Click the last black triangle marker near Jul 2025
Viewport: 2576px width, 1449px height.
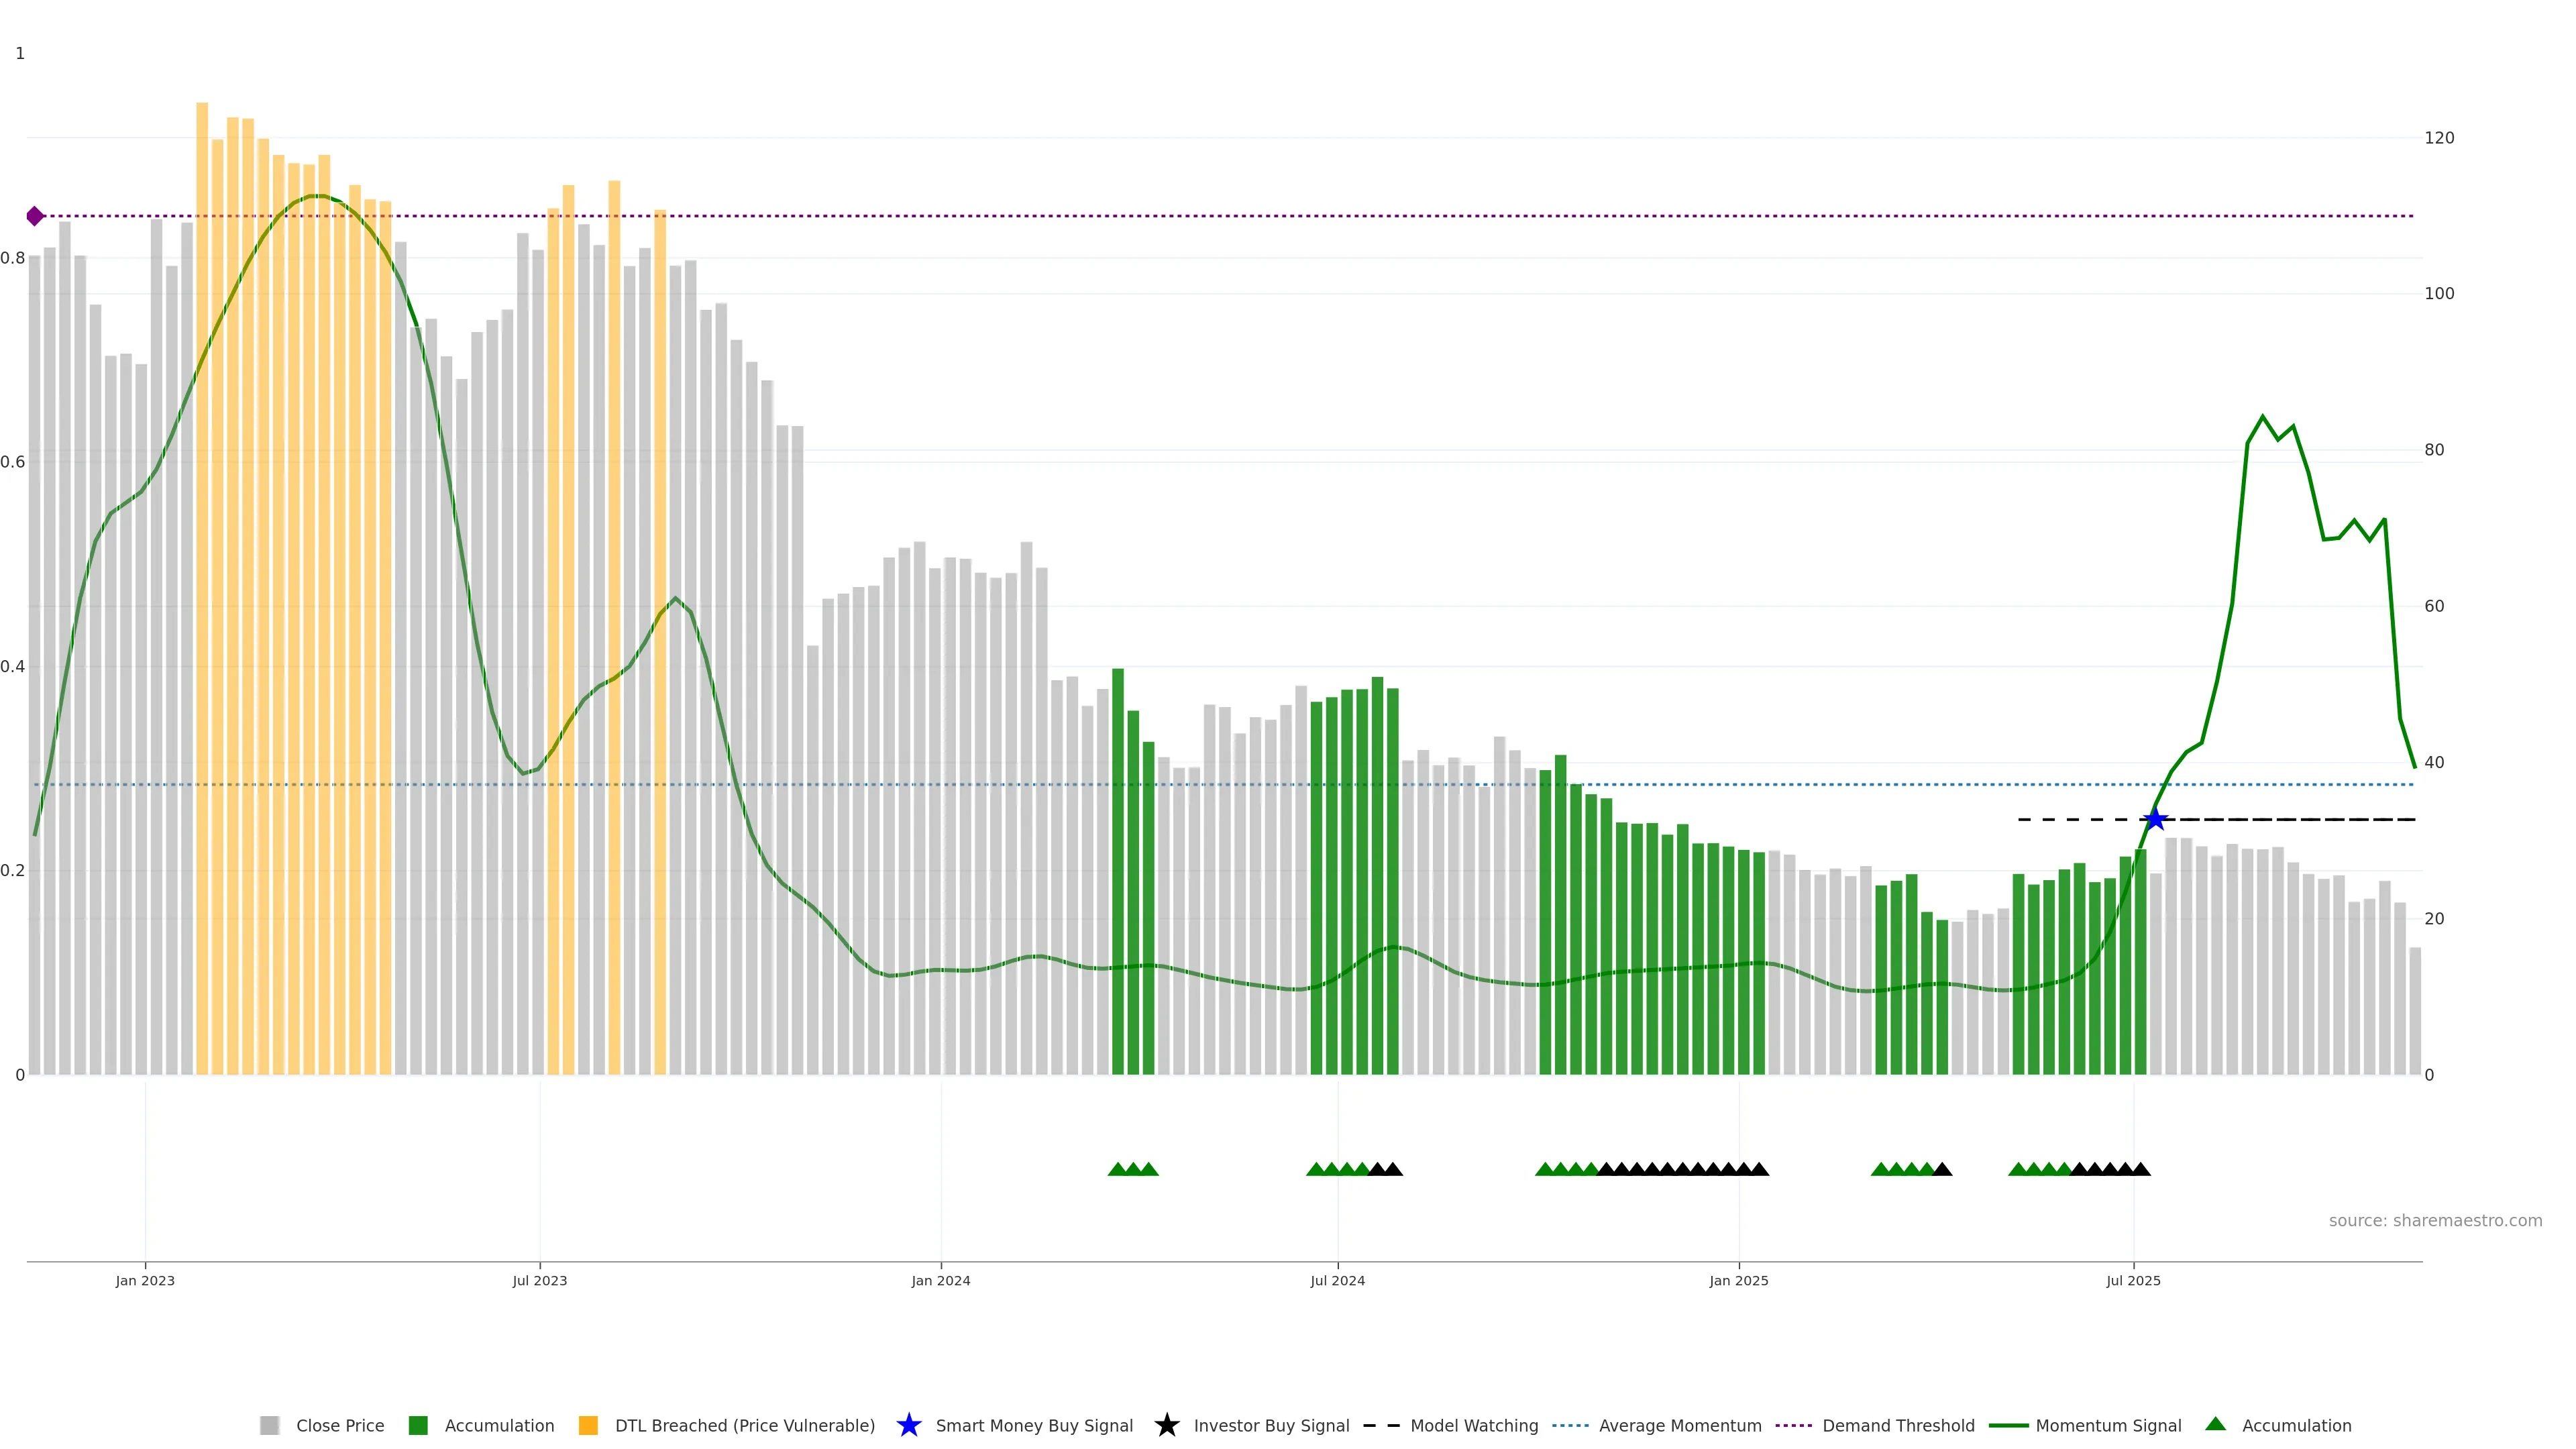2141,1169
